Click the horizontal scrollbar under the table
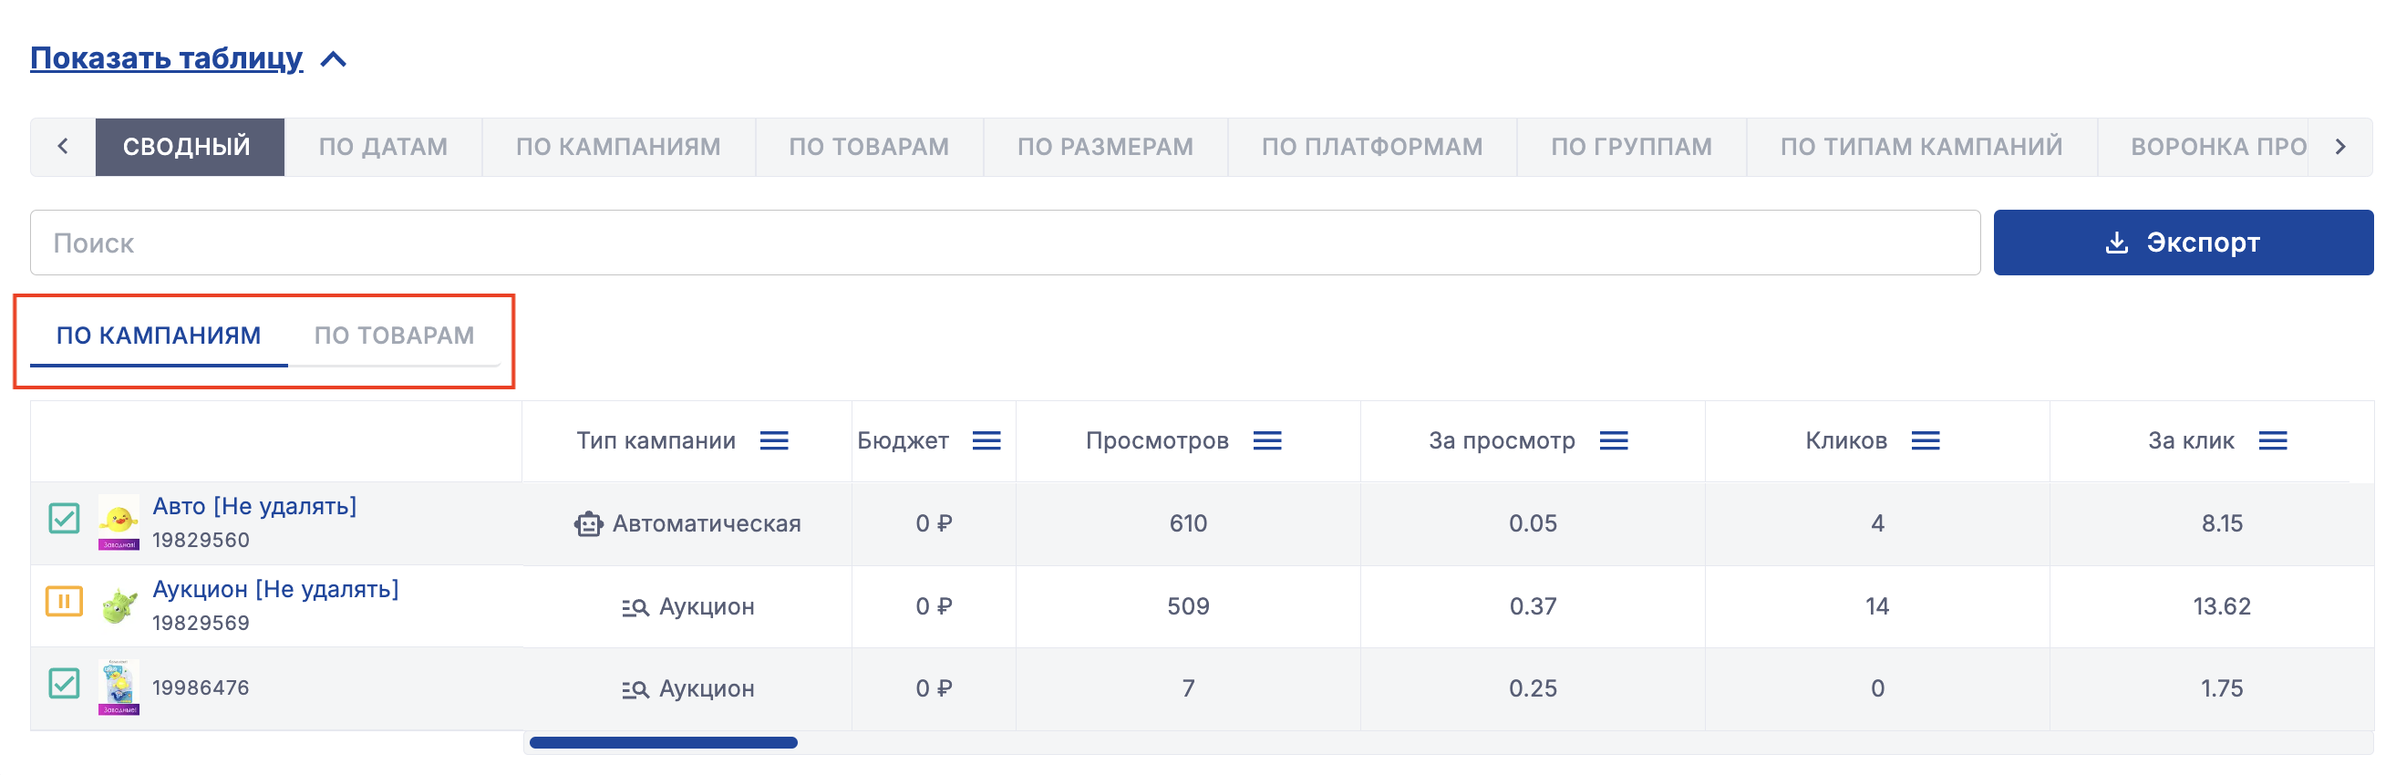 662,742
